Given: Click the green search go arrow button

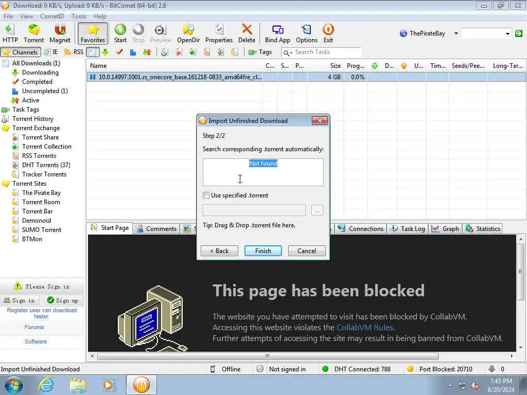Looking at the screenshot, I should 519,33.
